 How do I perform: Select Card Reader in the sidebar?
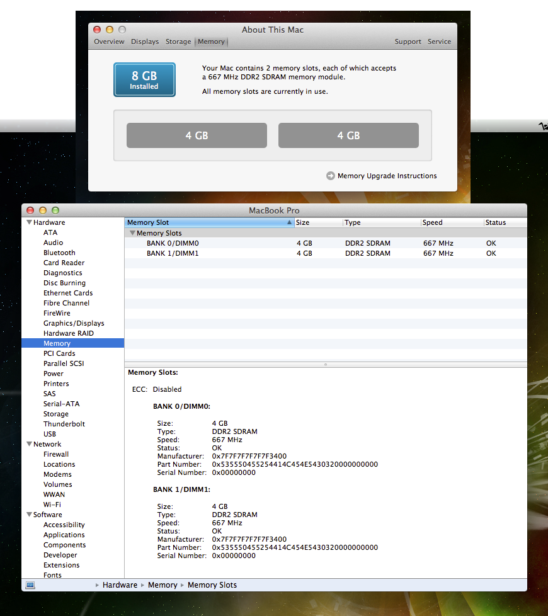coord(64,263)
